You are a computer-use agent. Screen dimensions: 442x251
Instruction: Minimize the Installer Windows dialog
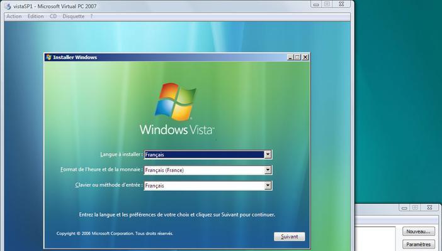[290, 57]
